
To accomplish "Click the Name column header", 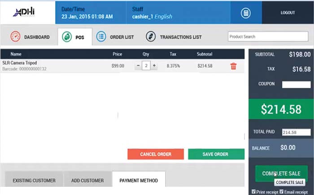I will tap(16, 54).
